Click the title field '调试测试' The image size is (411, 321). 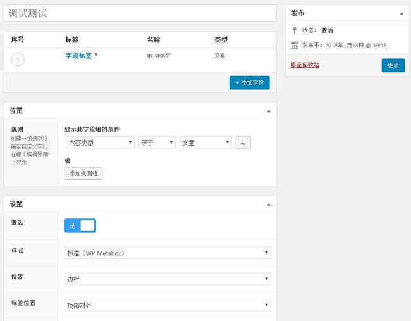[x=140, y=13]
